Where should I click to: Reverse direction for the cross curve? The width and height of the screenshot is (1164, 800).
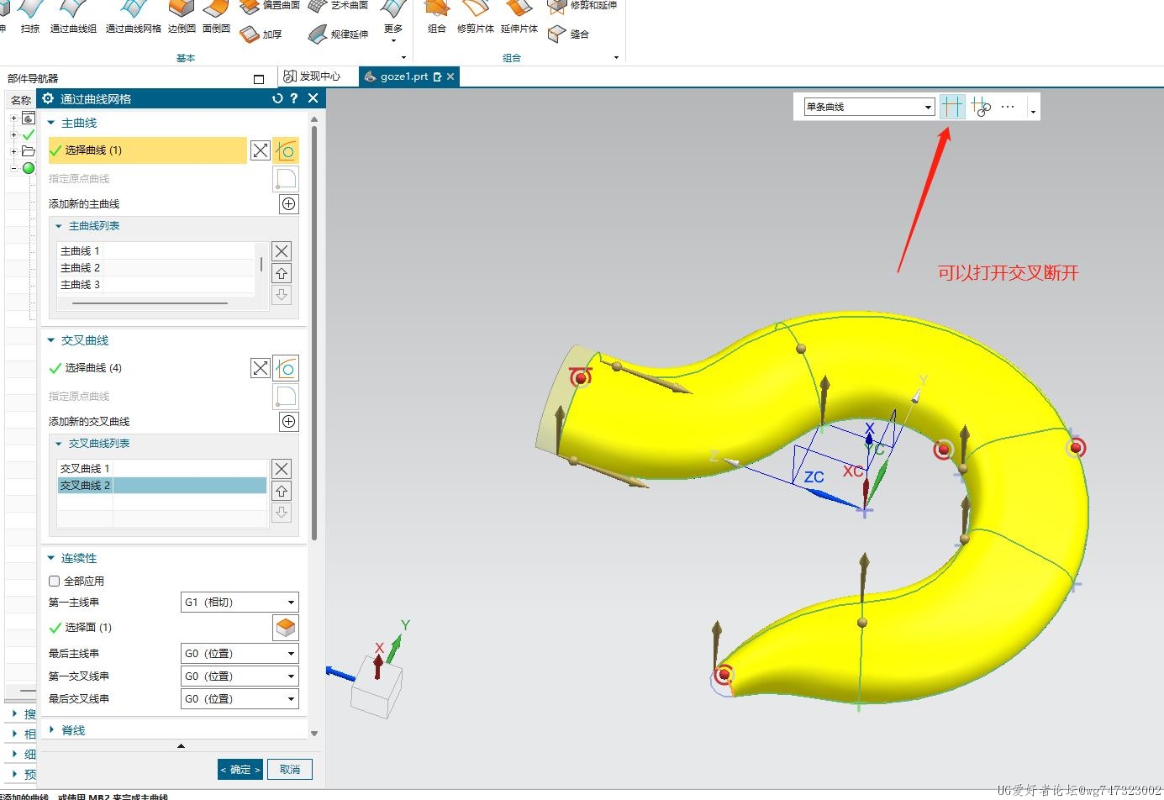point(261,368)
